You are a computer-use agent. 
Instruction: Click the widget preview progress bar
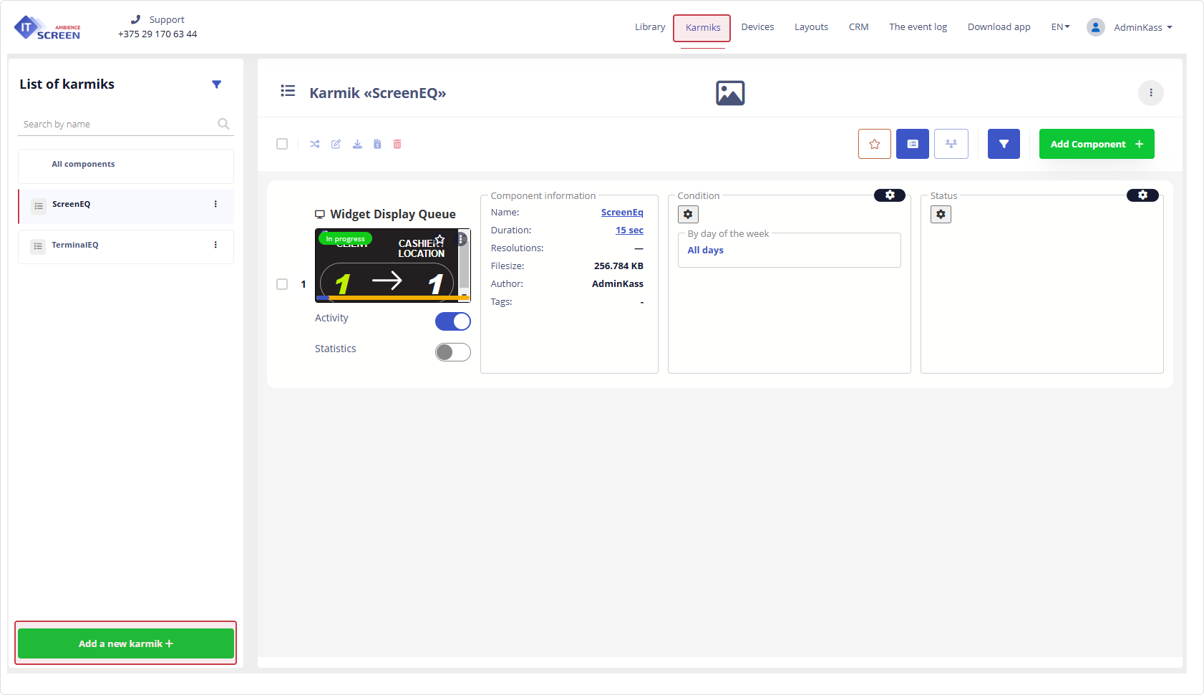point(392,298)
